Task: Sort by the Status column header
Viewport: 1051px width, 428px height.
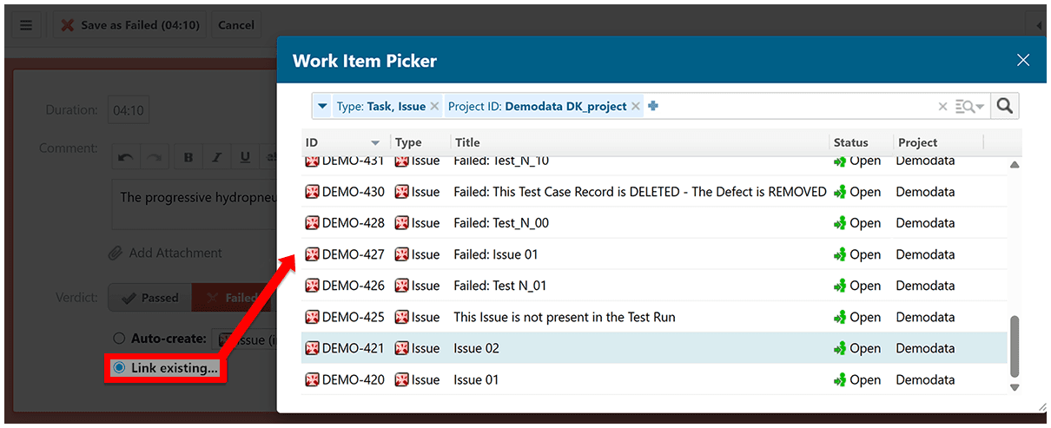Action: click(850, 142)
